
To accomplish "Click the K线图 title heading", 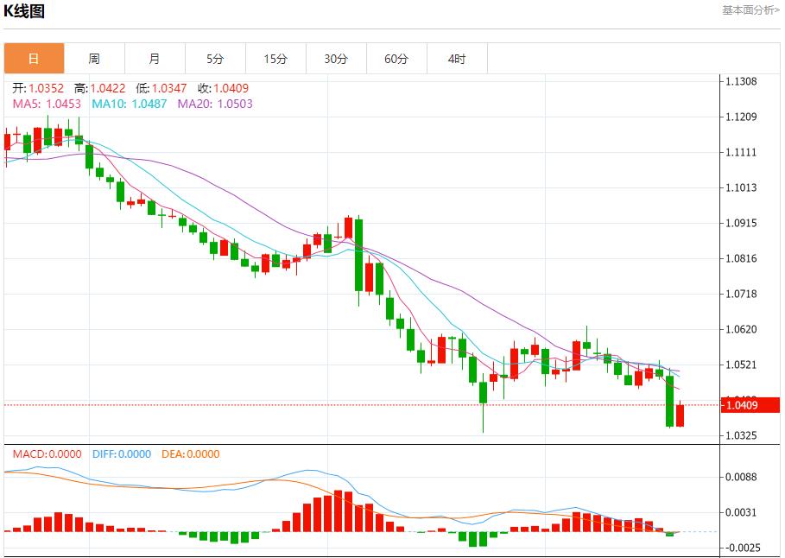I will click(25, 11).
